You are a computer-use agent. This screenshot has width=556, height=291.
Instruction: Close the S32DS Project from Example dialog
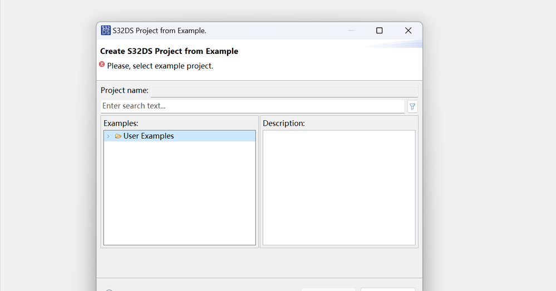[408, 31]
